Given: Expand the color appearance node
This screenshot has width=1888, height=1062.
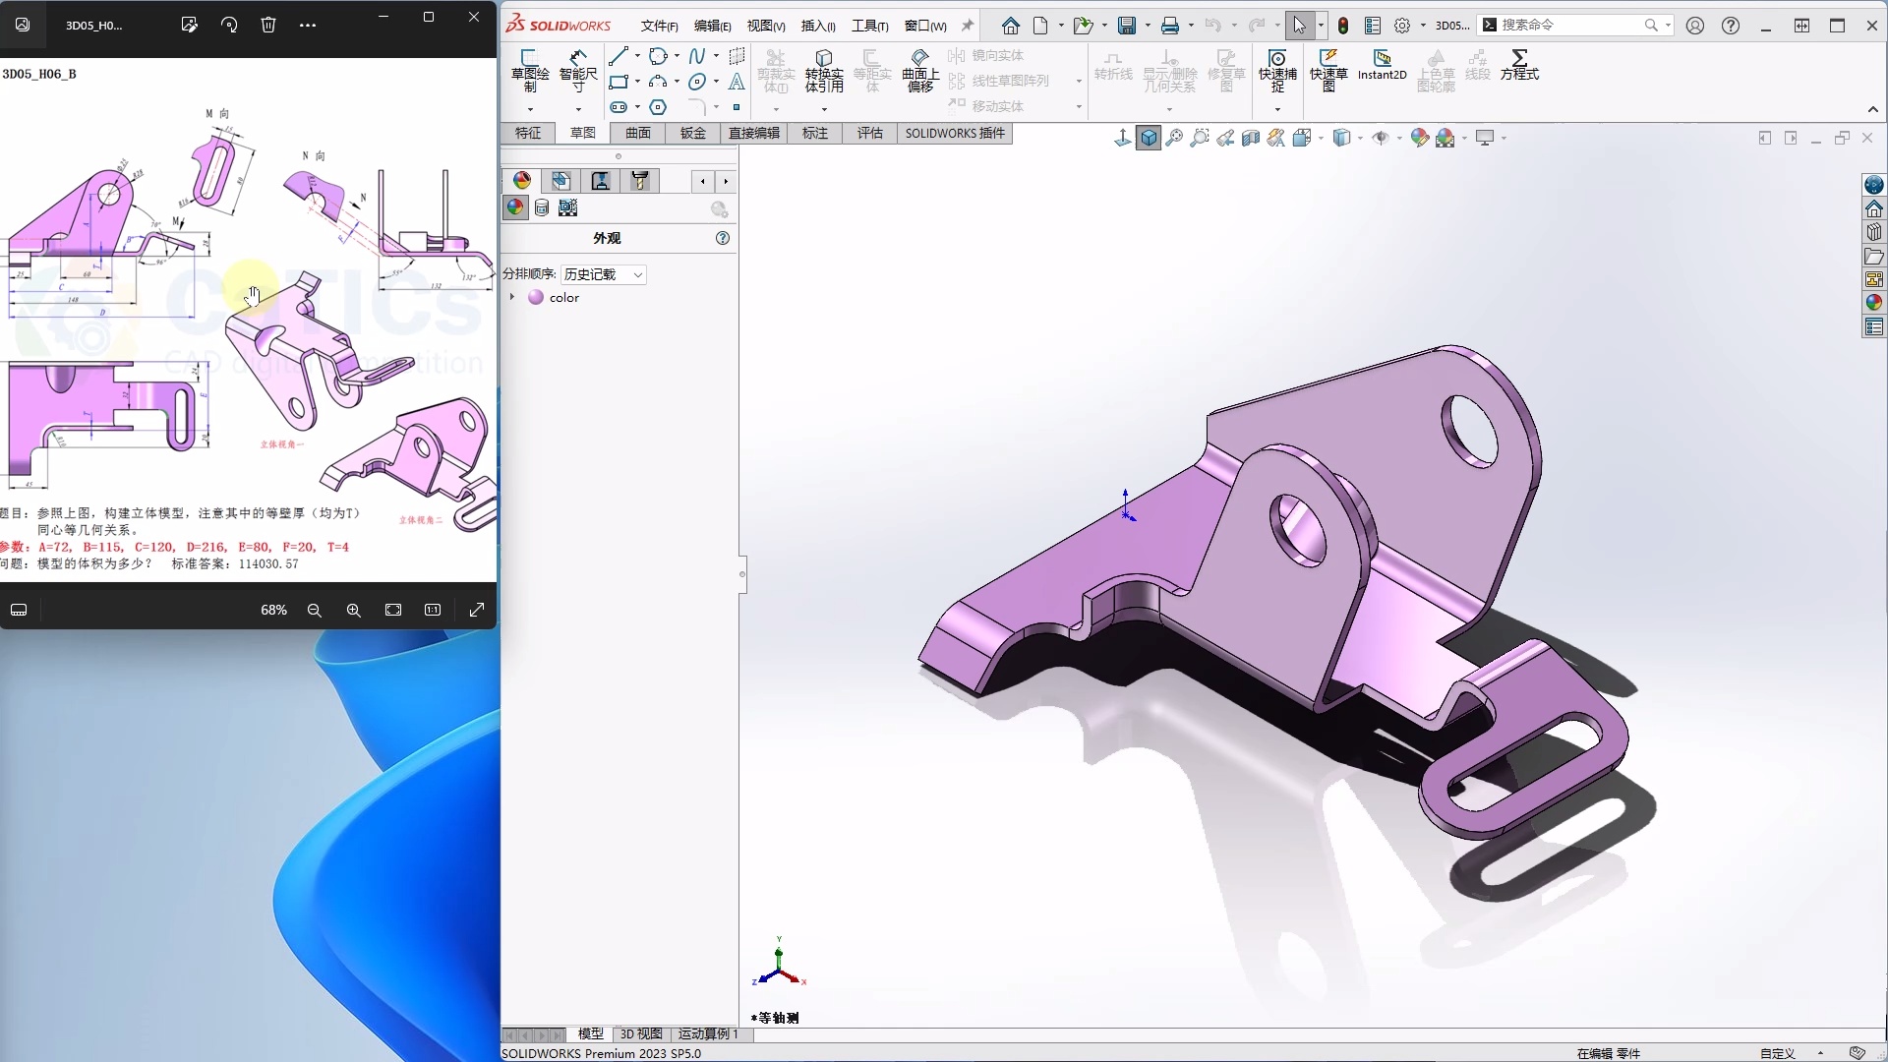Looking at the screenshot, I should pyautogui.click(x=512, y=297).
